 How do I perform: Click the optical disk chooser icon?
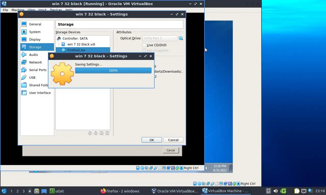[181, 38]
